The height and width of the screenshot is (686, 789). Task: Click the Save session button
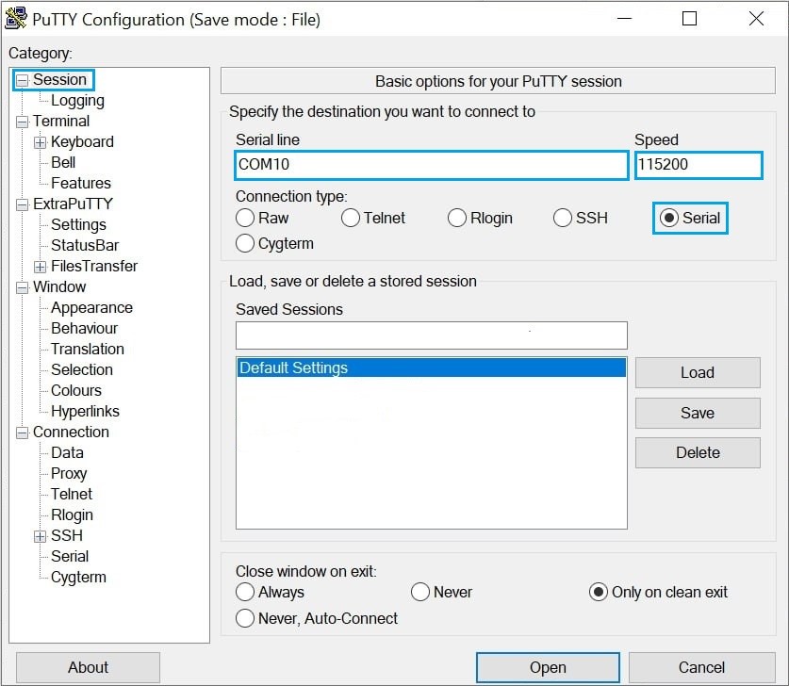(x=698, y=413)
